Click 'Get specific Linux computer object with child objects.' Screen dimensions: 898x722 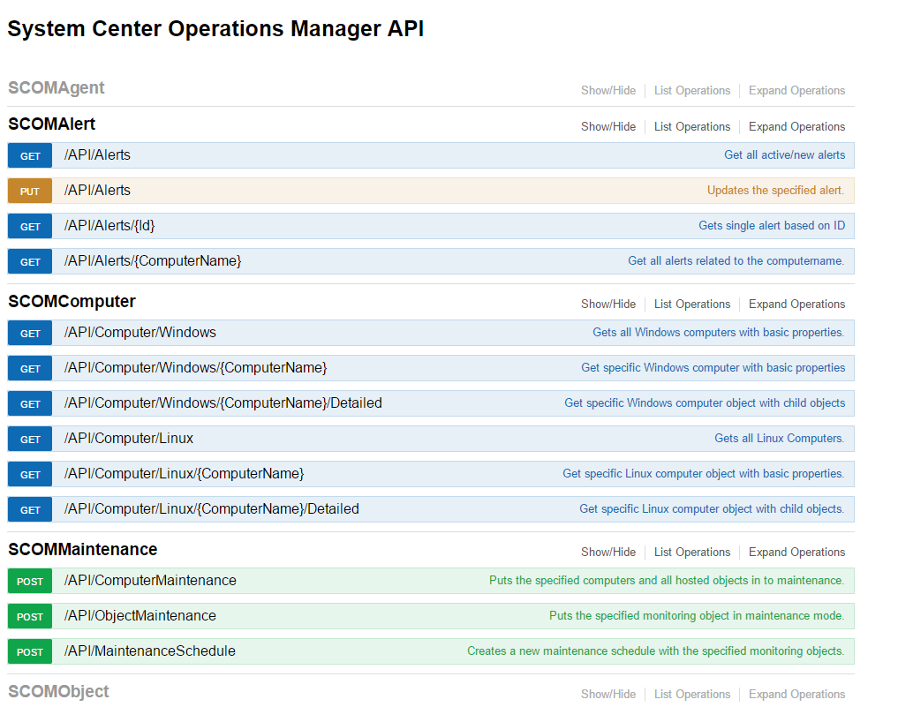[712, 509]
